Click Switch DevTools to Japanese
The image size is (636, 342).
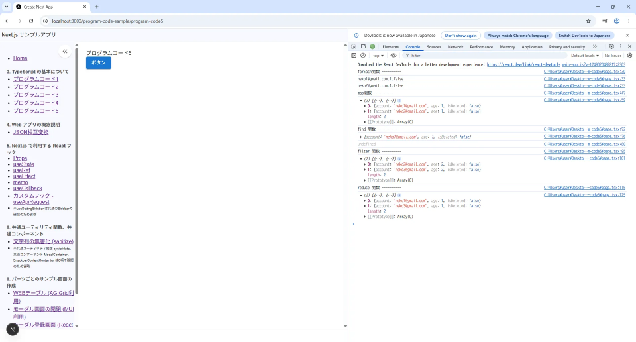point(584,36)
